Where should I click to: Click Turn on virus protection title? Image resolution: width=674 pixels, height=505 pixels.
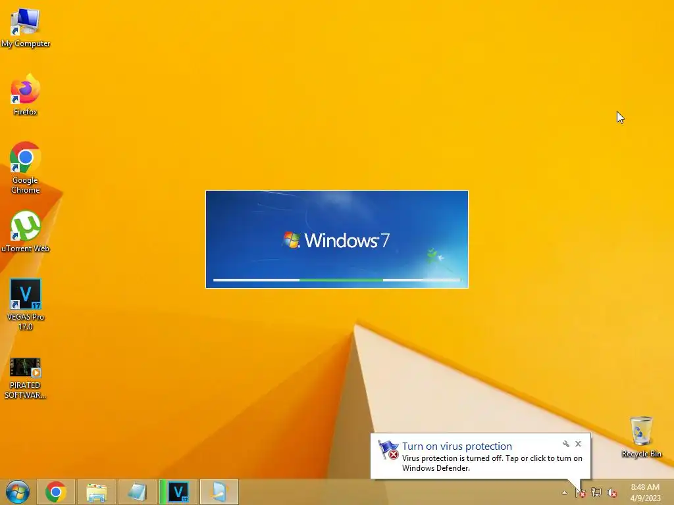coord(457,446)
